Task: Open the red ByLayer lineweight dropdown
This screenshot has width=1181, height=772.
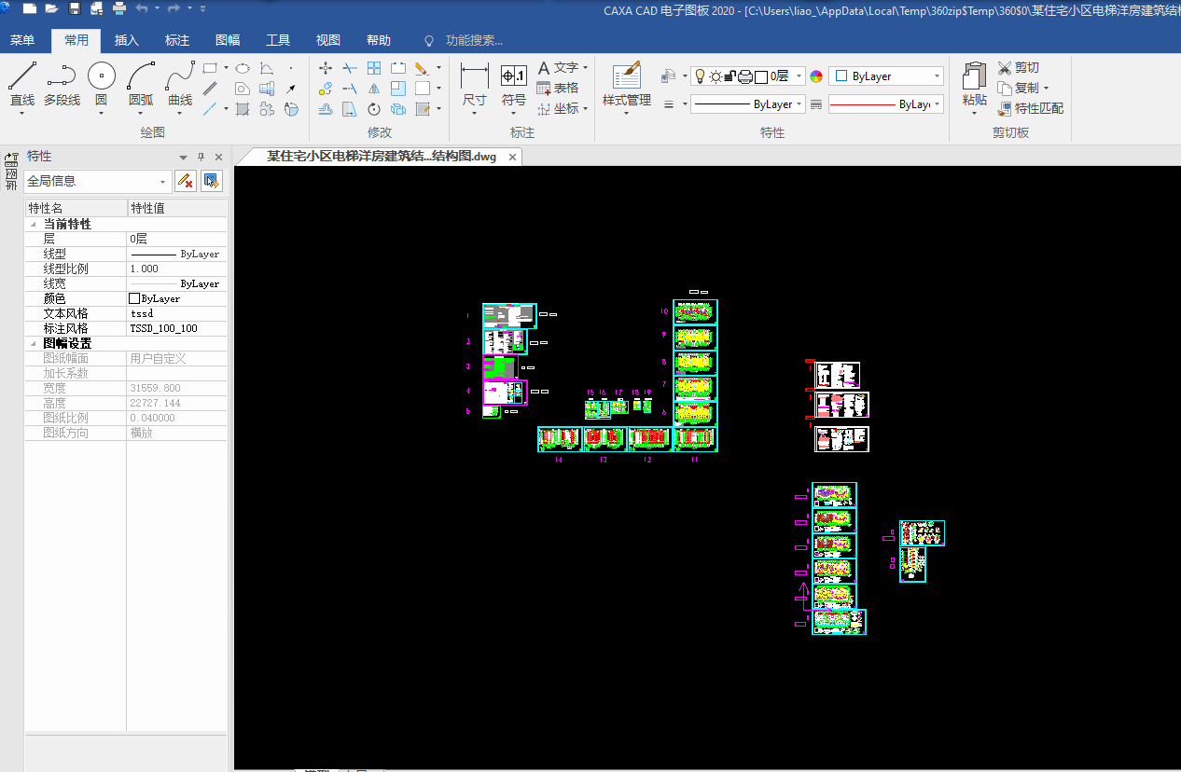Action: click(937, 104)
